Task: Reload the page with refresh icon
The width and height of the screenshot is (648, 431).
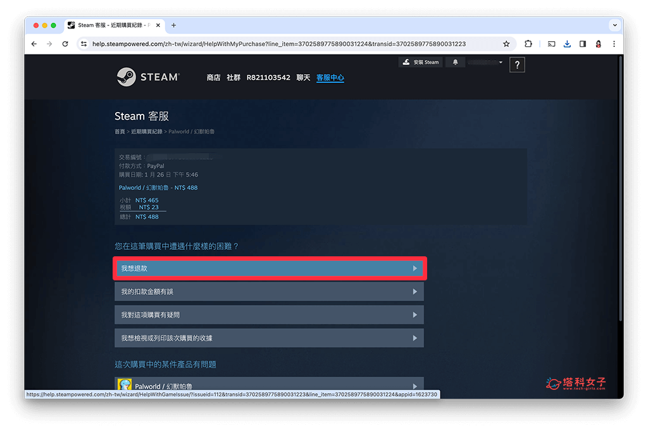Action: [x=65, y=44]
